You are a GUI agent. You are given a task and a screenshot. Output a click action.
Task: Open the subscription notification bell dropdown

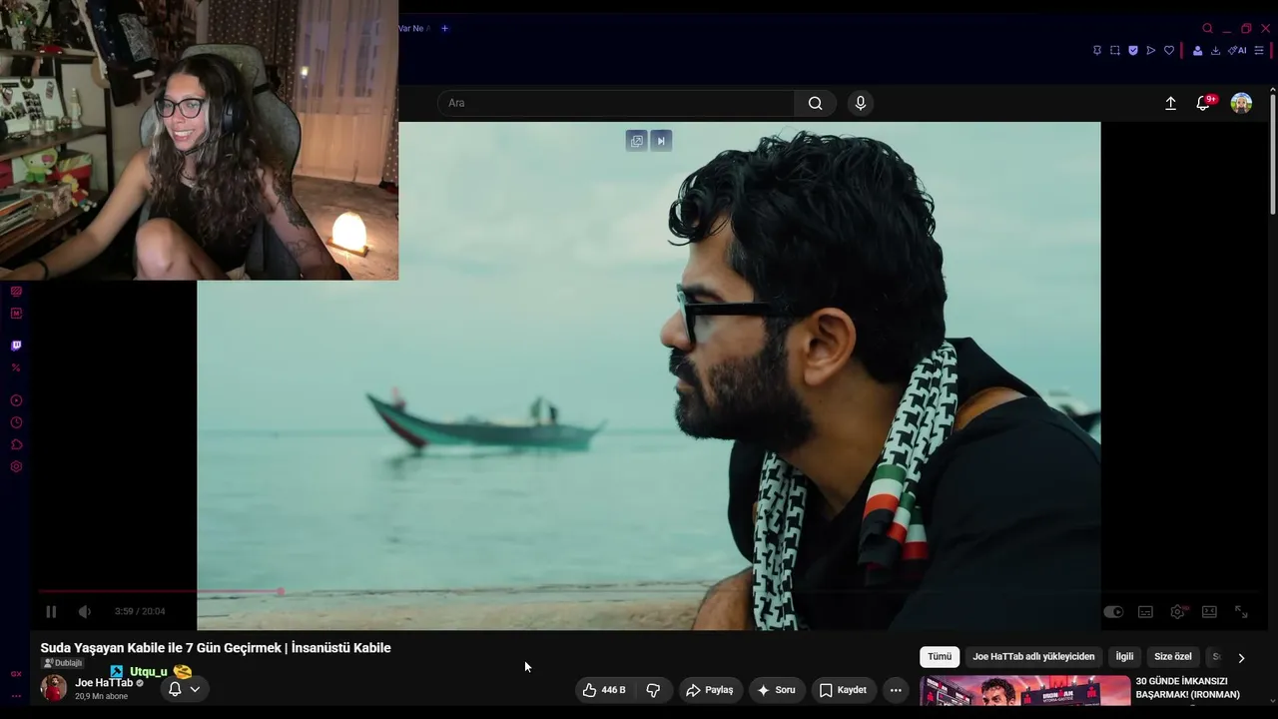184,689
